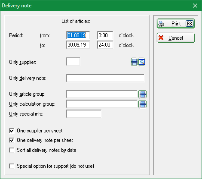This screenshot has height=179, width=202.
Task: Click the red X icon on Cancel
Action: 161,38
